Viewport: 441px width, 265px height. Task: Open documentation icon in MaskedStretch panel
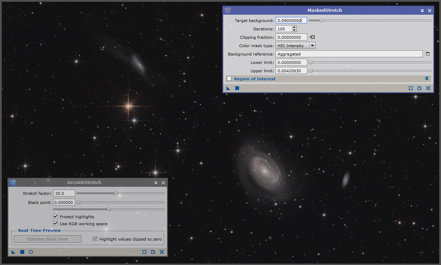419,88
